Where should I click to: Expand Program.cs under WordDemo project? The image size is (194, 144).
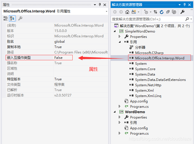click(119, 133)
